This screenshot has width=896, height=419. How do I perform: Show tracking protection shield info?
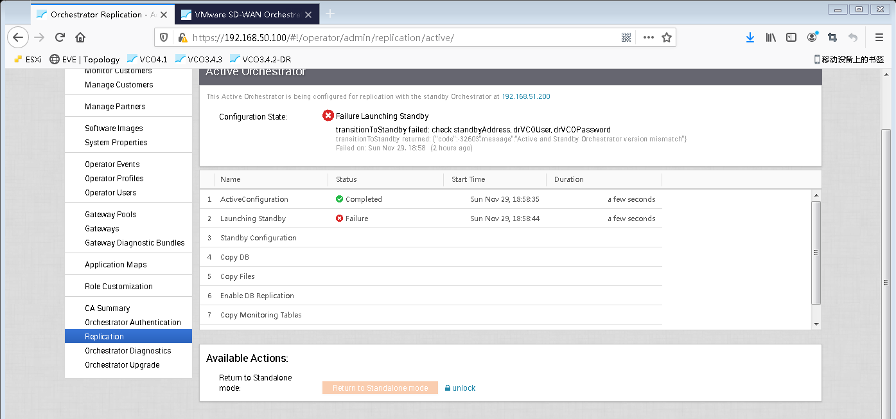click(164, 37)
